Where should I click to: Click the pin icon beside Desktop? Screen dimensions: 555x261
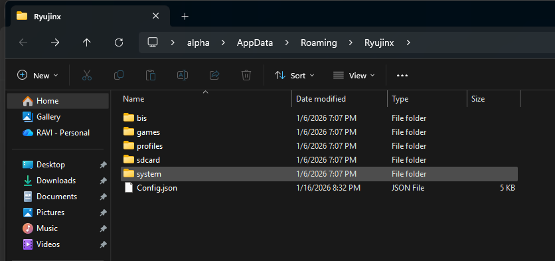tap(103, 165)
